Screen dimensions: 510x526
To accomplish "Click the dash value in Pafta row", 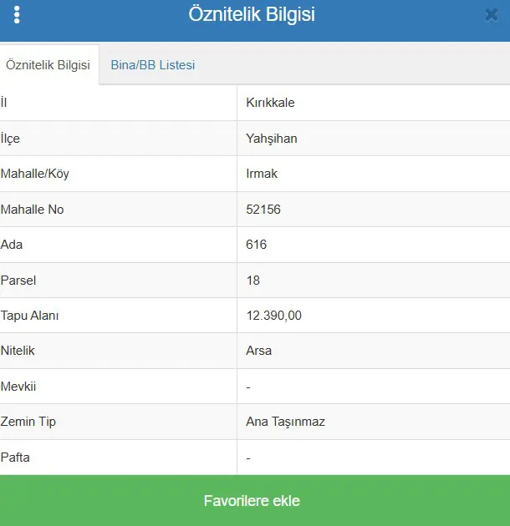I will tap(248, 458).
